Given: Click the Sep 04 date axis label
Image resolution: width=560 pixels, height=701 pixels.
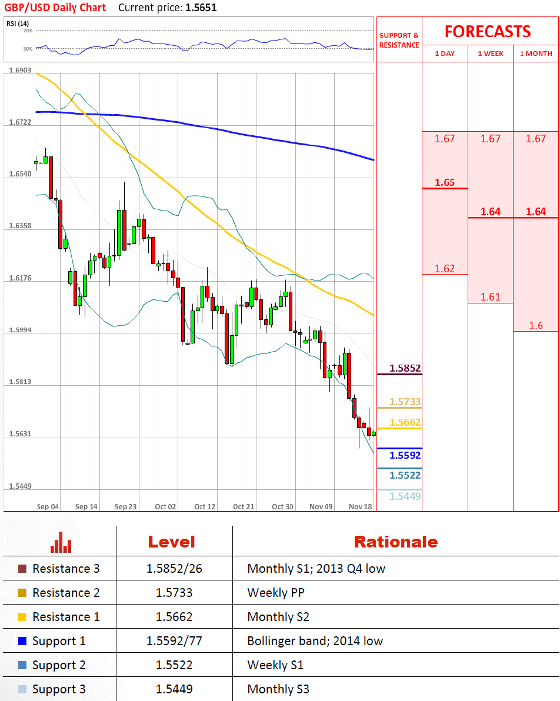Looking at the screenshot, I should click(x=48, y=506).
